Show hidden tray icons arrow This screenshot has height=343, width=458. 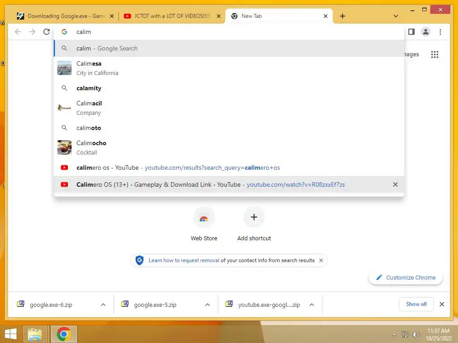(394, 335)
